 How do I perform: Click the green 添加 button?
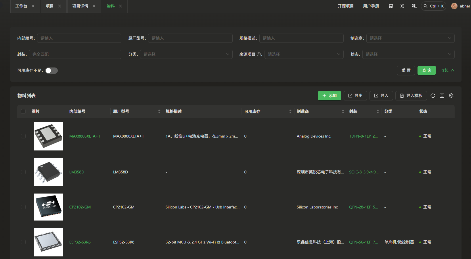click(x=329, y=96)
